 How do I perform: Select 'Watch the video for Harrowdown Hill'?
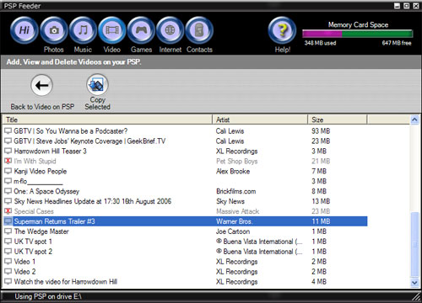(185, 282)
